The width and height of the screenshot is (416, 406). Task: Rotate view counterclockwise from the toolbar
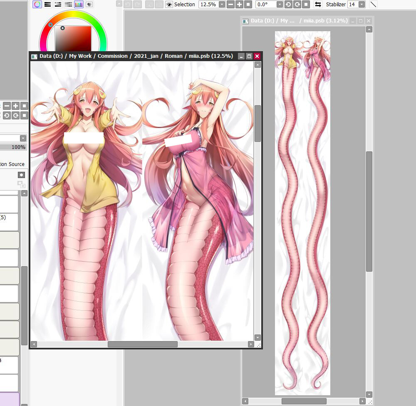coord(288,5)
